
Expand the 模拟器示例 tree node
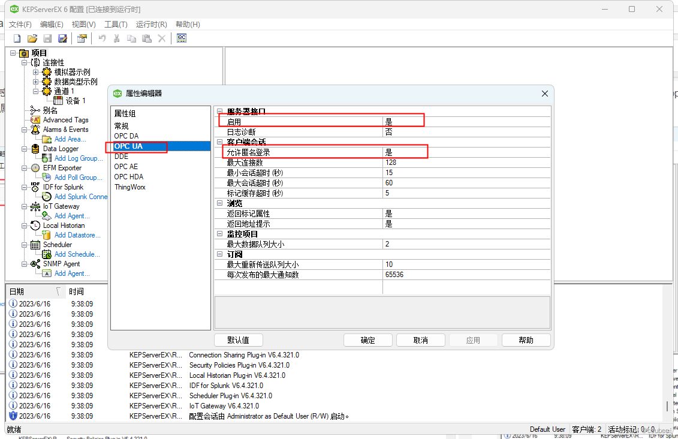(x=35, y=72)
